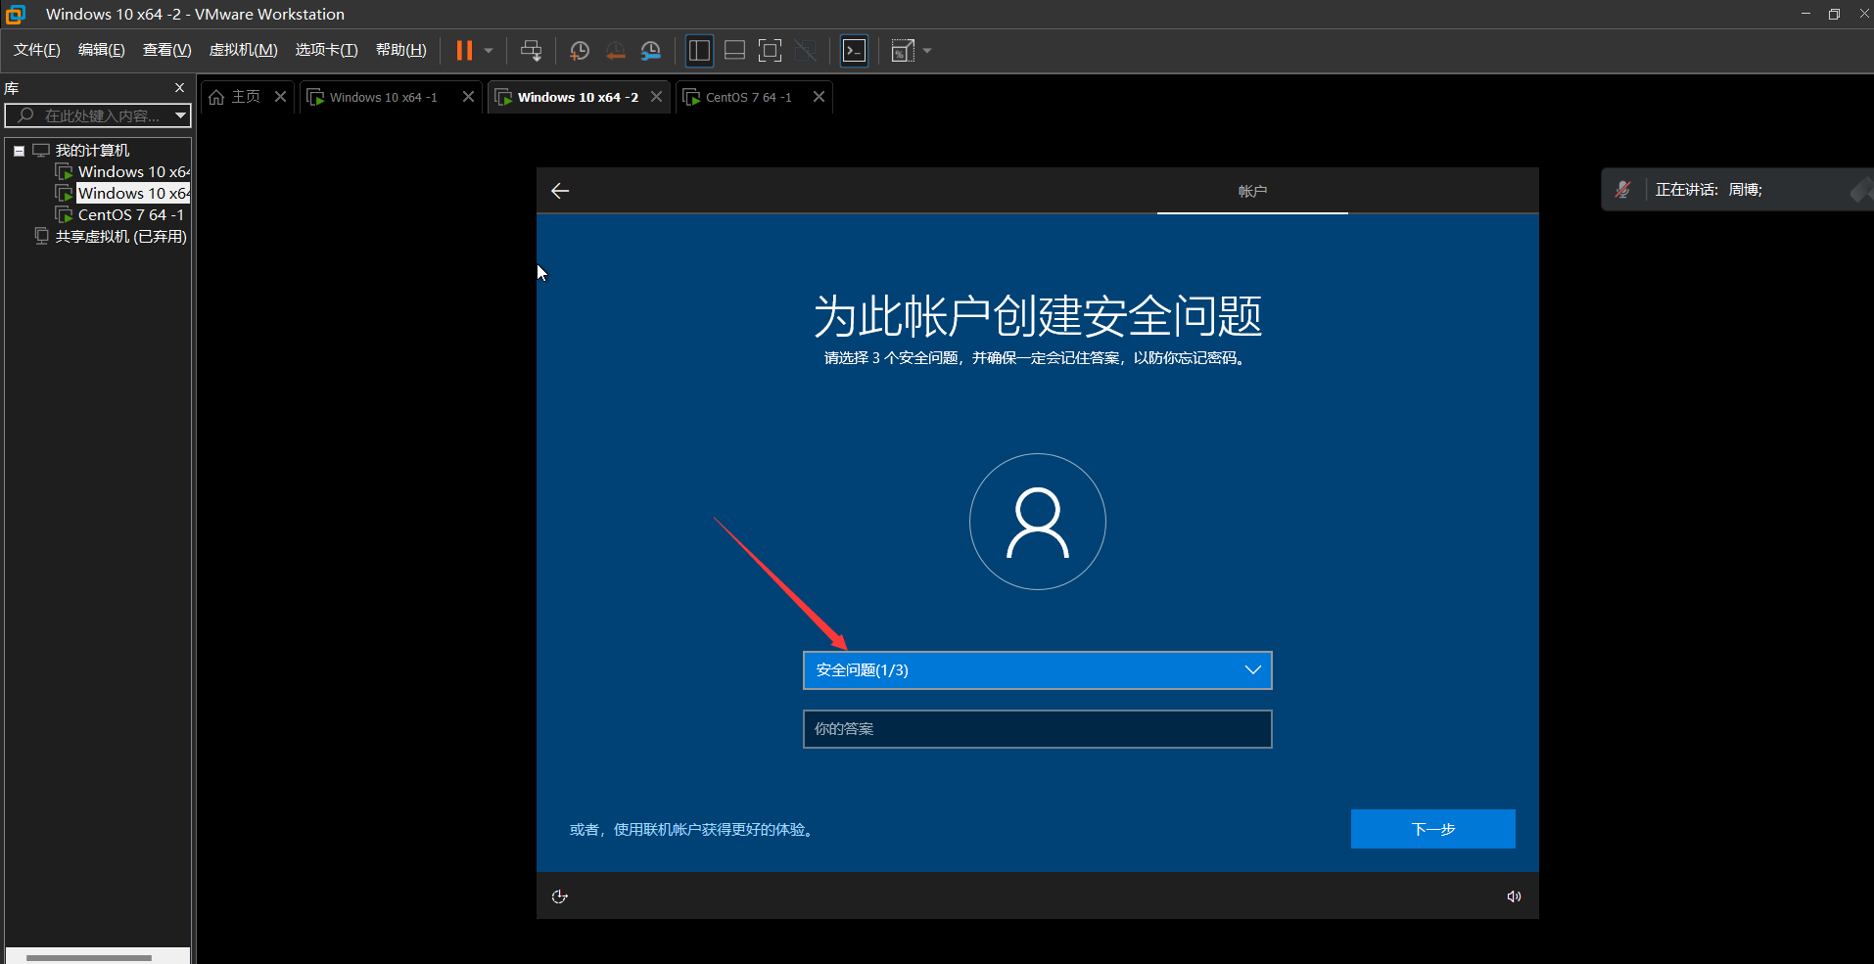The image size is (1874, 964).
Task: Click the VMware Workstation logo in title bar
Action: click(16, 14)
